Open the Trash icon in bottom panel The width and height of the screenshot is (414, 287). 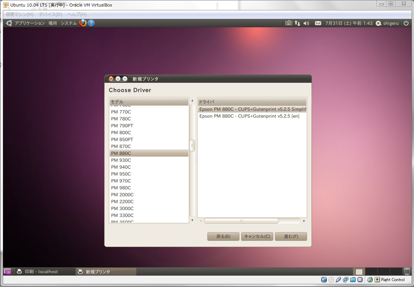pyautogui.click(x=407, y=271)
